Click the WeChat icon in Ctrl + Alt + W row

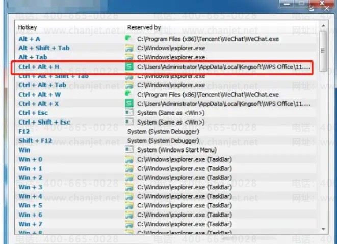[x=128, y=94]
